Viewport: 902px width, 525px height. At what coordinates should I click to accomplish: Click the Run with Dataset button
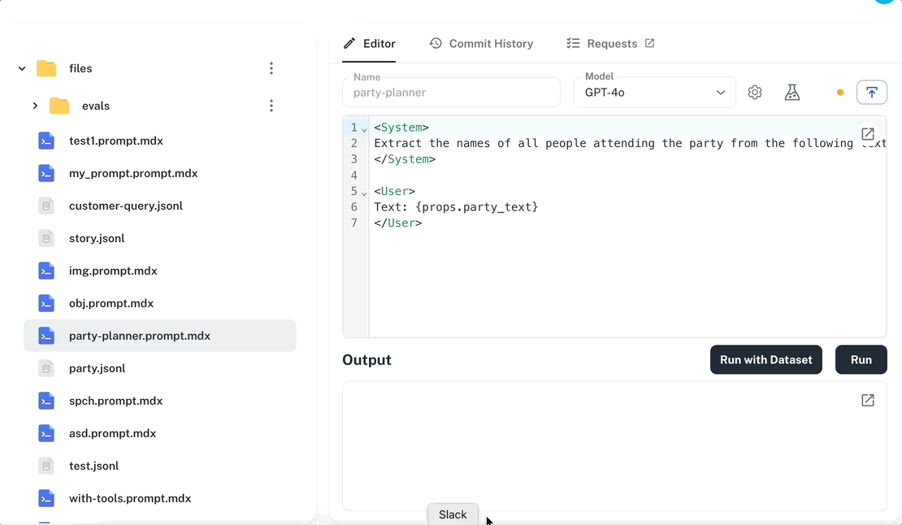[x=765, y=359]
